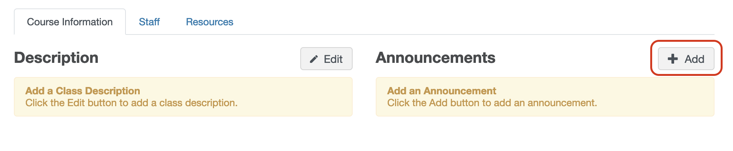Viewport: 733px width, 151px height.
Task: Select the Course Information tab
Action: [x=70, y=22]
